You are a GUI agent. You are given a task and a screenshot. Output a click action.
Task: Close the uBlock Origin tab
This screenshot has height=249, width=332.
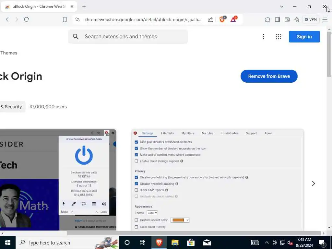coord(72,6)
